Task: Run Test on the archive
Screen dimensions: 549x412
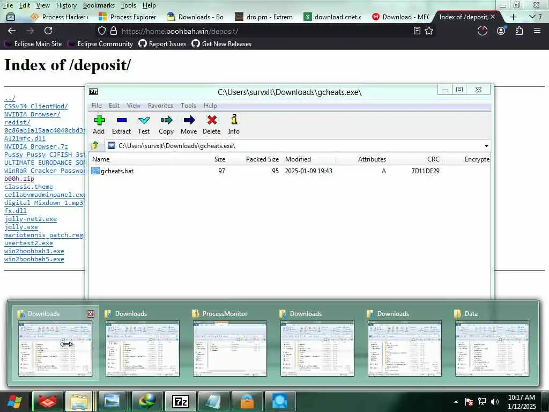Action: point(144,124)
